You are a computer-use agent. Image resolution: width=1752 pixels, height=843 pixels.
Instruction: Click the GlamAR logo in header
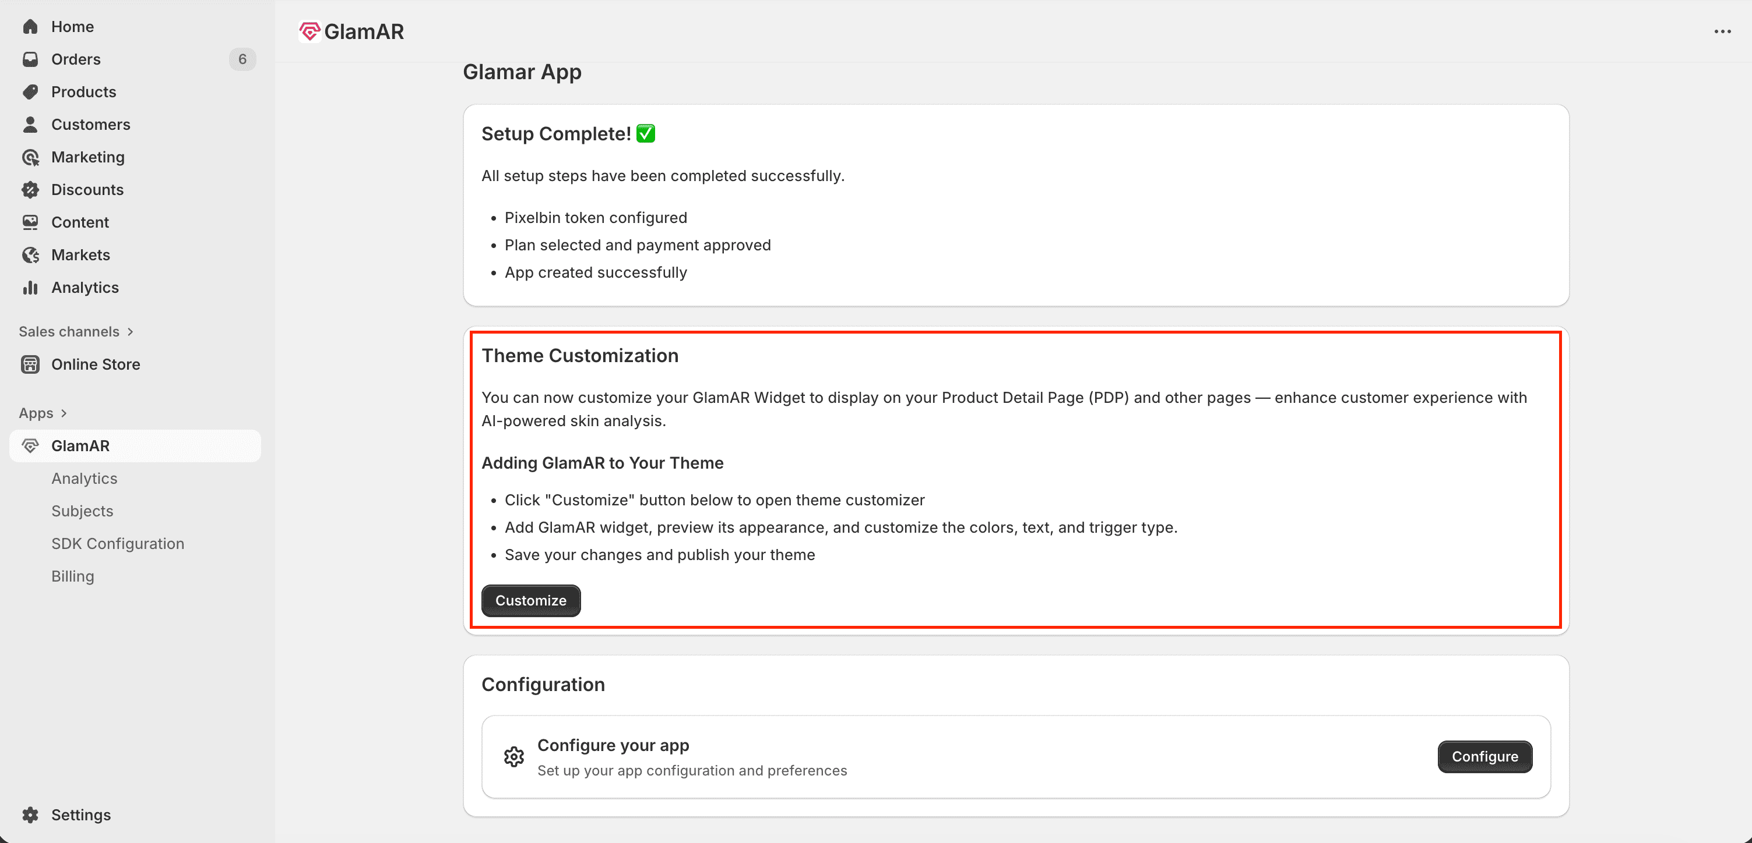click(309, 31)
